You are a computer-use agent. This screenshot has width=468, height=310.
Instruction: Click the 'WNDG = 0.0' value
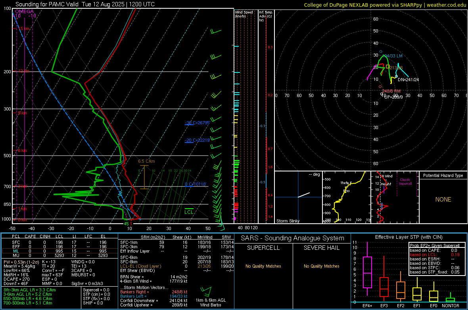pos(82,262)
